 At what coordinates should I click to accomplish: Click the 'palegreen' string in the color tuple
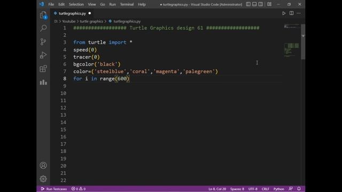[199, 71]
